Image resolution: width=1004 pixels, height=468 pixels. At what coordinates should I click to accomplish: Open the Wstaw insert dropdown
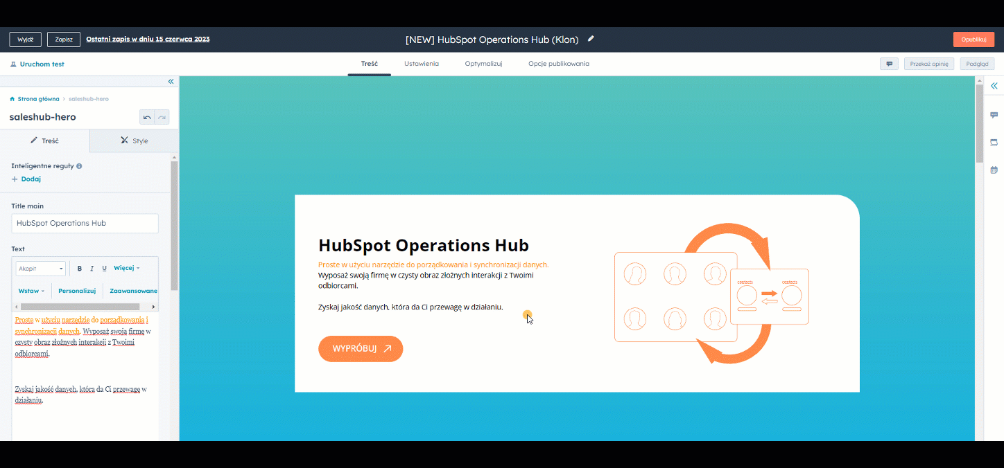pyautogui.click(x=31, y=291)
